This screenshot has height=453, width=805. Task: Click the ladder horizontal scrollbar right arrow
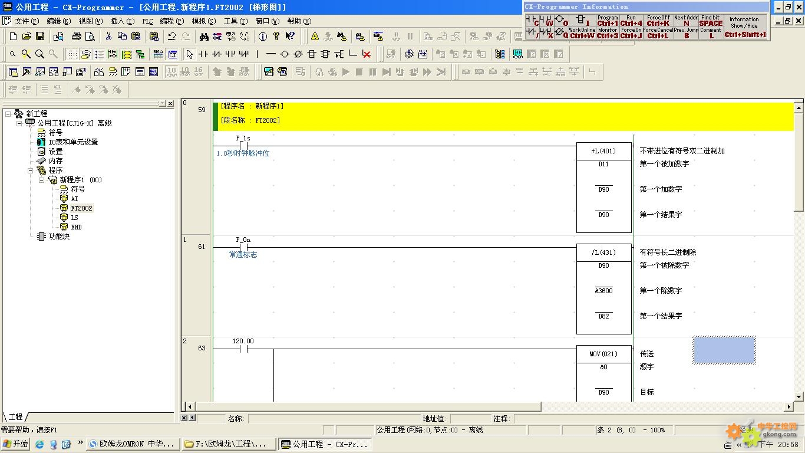tap(790, 406)
